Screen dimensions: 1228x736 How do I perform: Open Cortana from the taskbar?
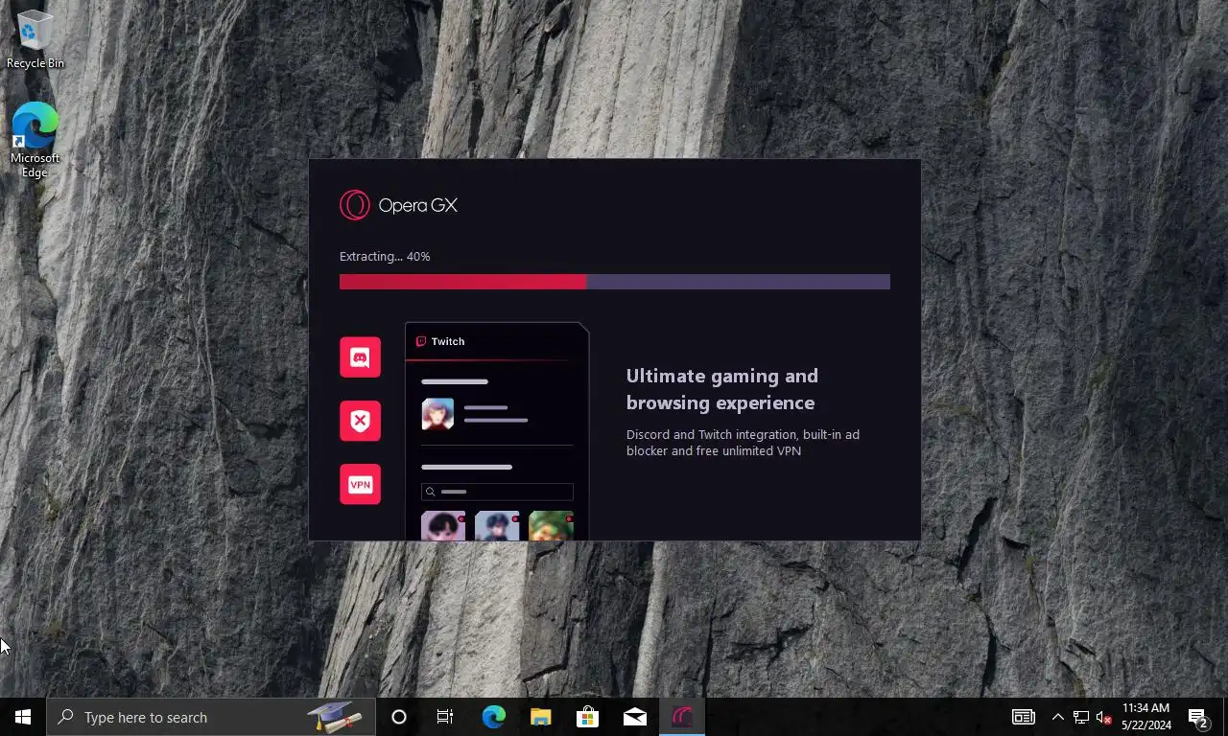point(399,717)
